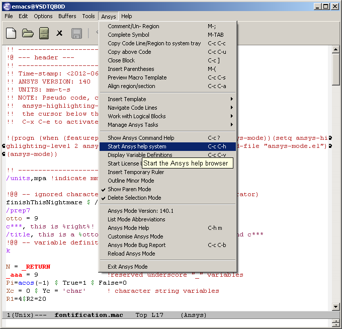Click (Ansys) mode indicator in mode line
The height and width of the screenshot is (329, 342).
(194, 315)
